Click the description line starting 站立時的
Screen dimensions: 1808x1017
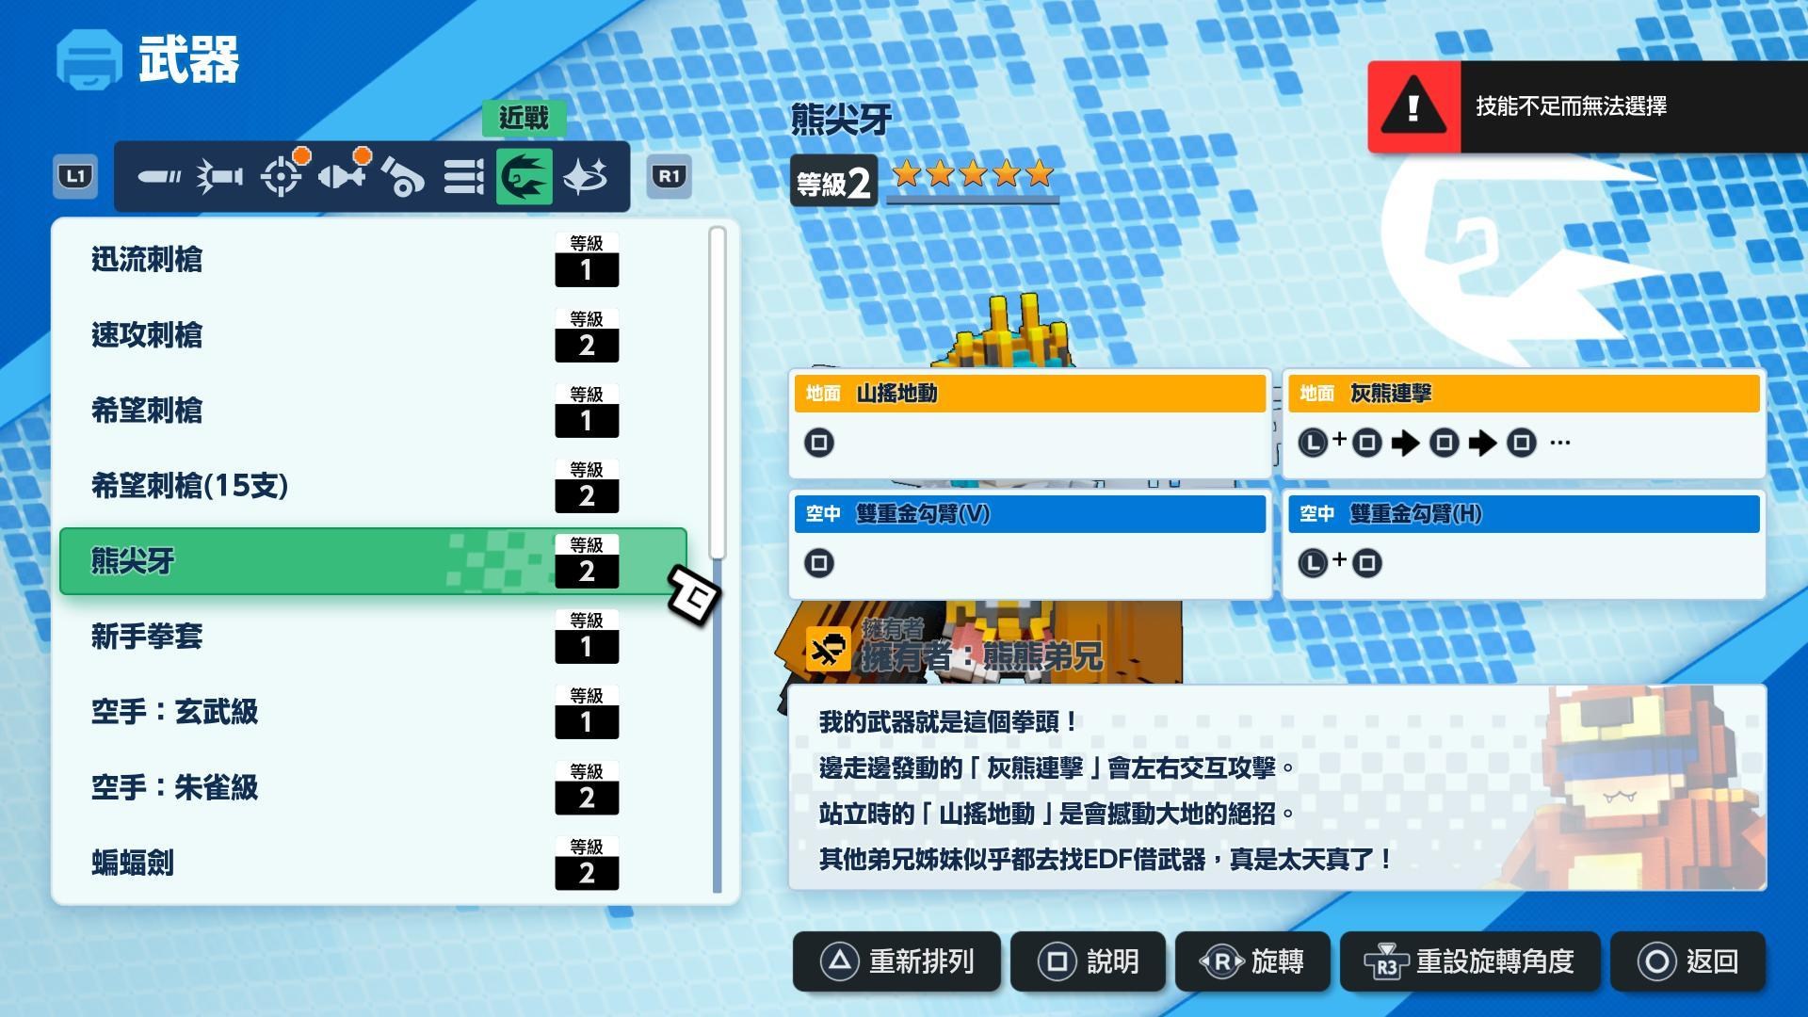[1057, 813]
